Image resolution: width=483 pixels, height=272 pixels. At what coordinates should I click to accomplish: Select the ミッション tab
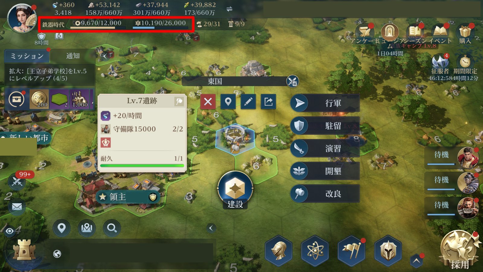click(27, 56)
